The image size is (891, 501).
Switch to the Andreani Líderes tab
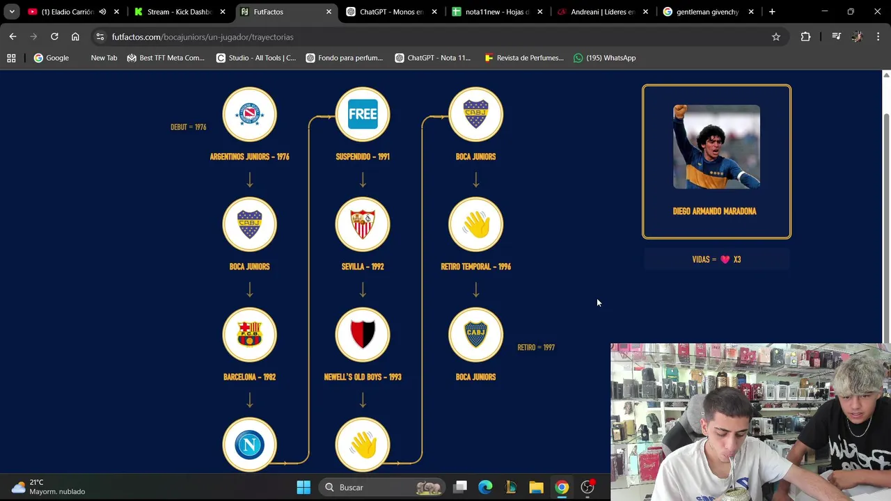point(602,12)
